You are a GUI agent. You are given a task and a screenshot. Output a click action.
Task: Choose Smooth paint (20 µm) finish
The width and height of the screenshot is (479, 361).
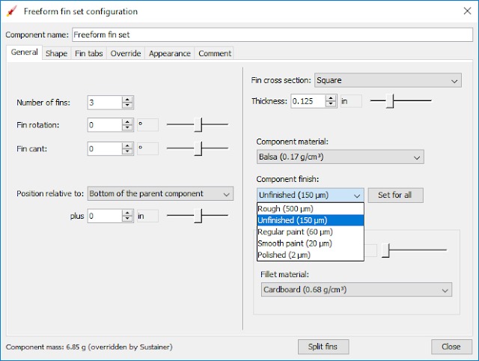[311, 243]
